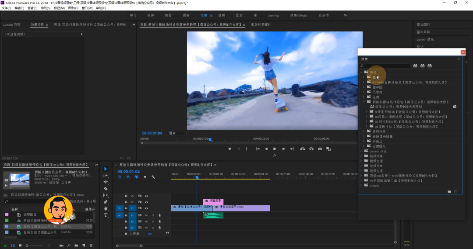Toggle V2 track output eye
The height and width of the screenshot is (249, 473).
click(146, 202)
